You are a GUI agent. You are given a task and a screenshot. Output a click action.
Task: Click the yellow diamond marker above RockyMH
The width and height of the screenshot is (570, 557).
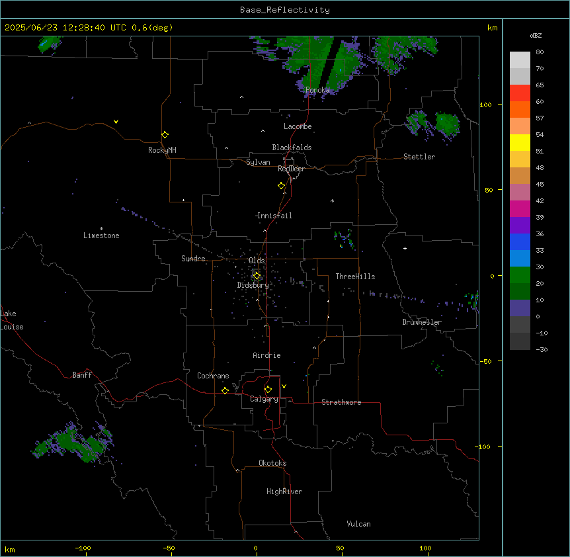click(x=165, y=135)
